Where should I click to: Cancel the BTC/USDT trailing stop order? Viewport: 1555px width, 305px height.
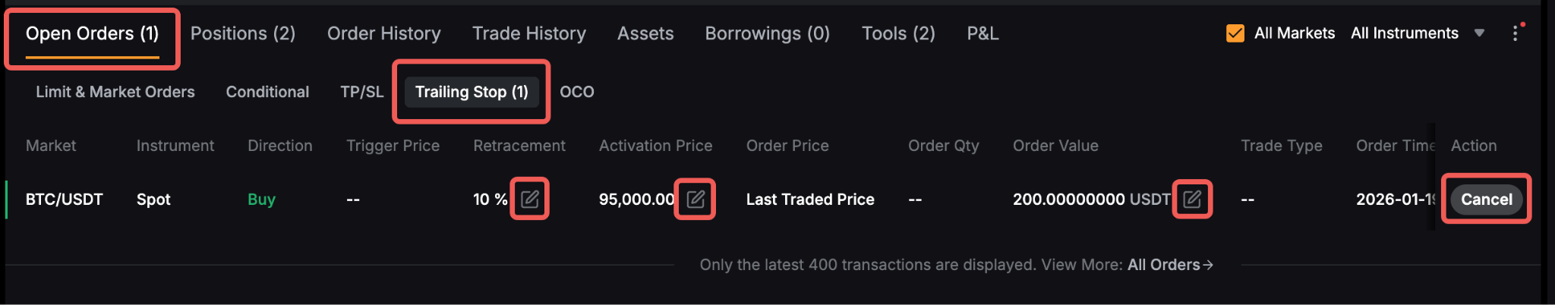(x=1486, y=200)
